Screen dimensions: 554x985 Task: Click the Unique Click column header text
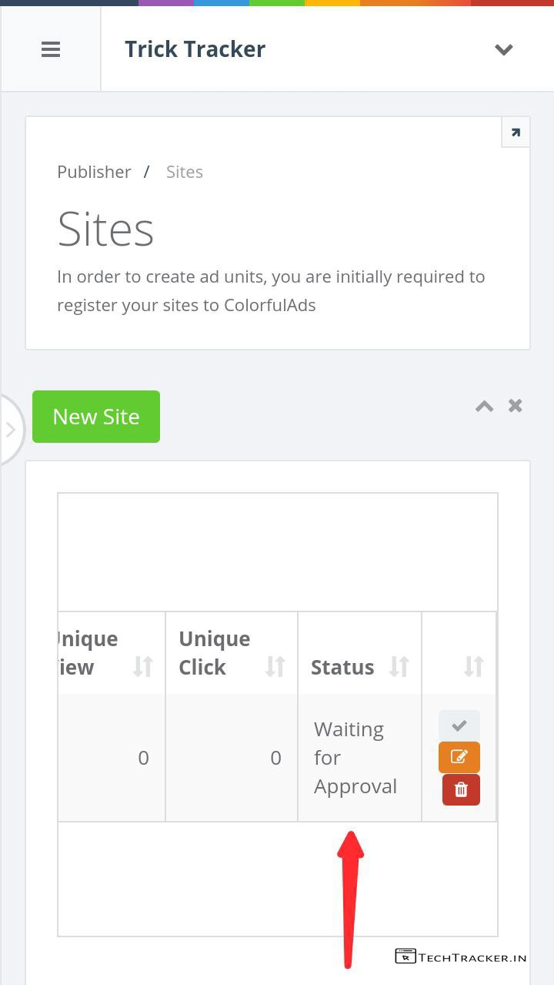(x=214, y=653)
